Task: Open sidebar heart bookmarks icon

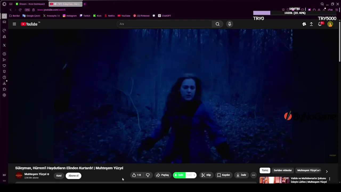Action: point(4,66)
